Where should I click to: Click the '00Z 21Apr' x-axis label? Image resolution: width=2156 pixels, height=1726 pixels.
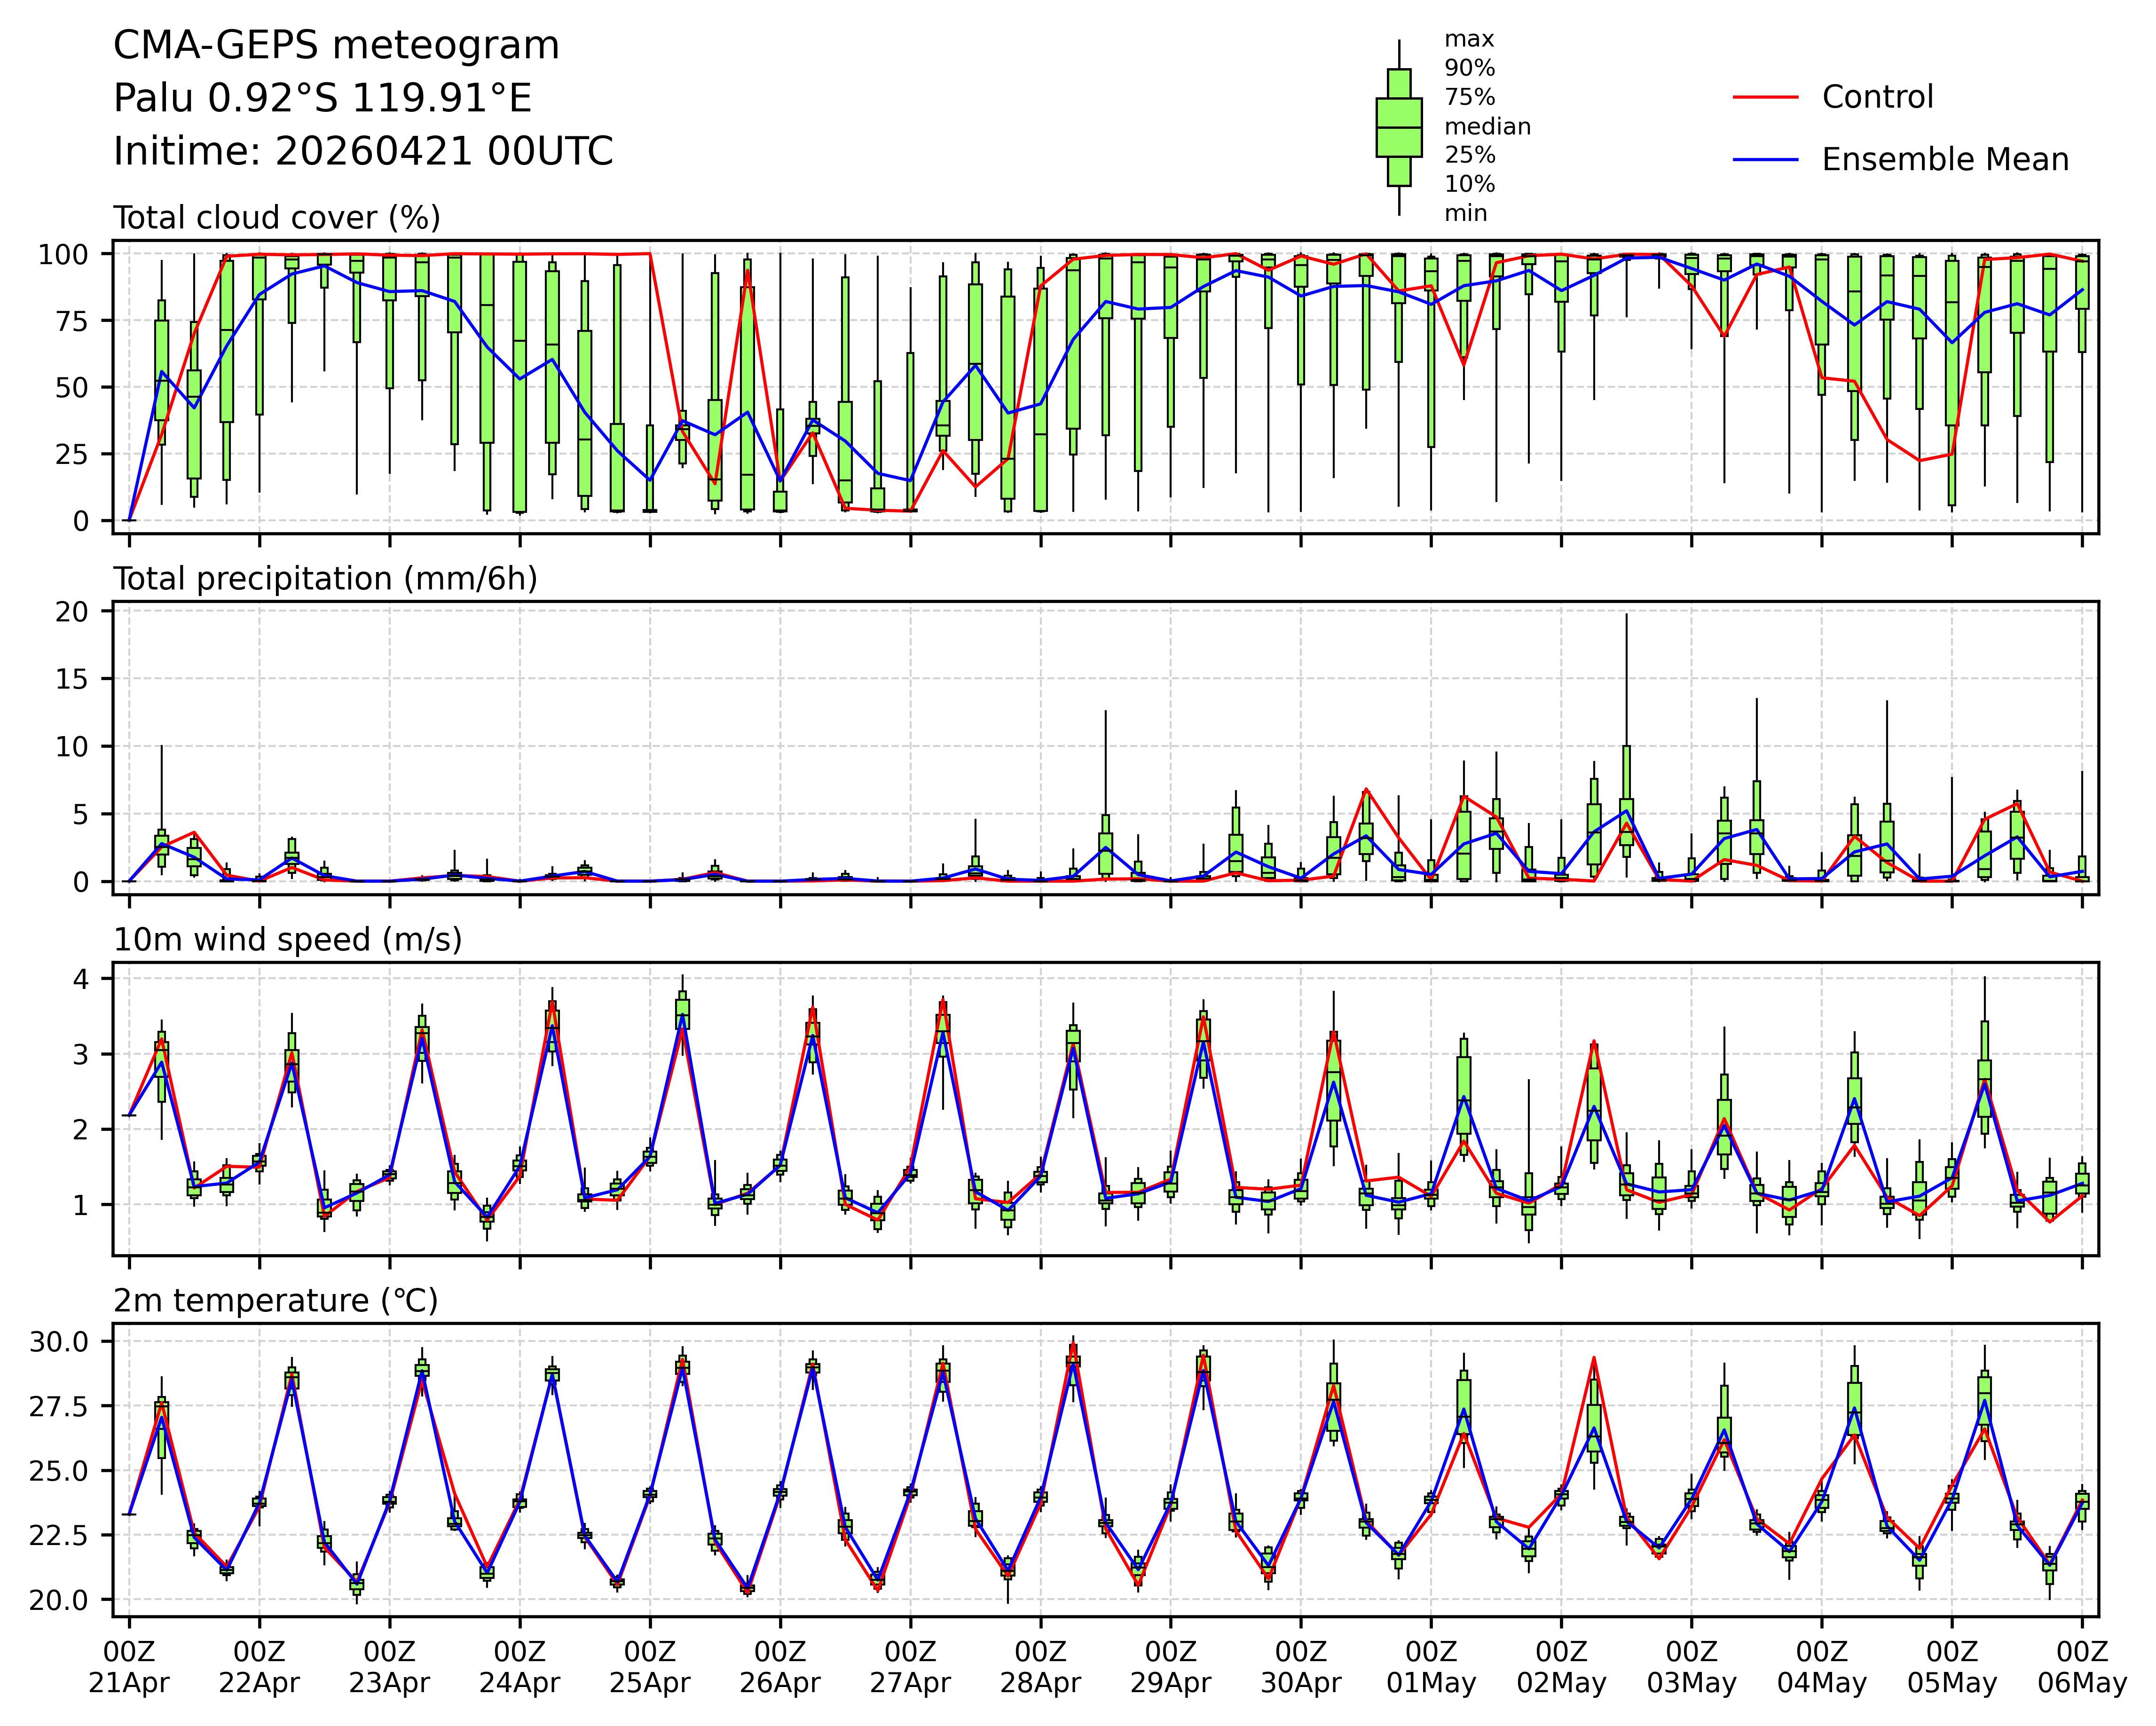click(x=129, y=1666)
